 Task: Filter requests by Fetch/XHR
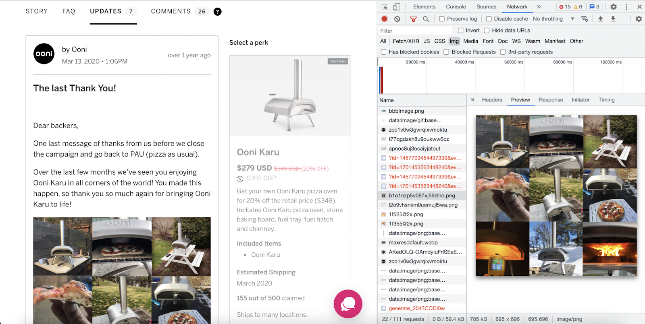[x=406, y=41]
